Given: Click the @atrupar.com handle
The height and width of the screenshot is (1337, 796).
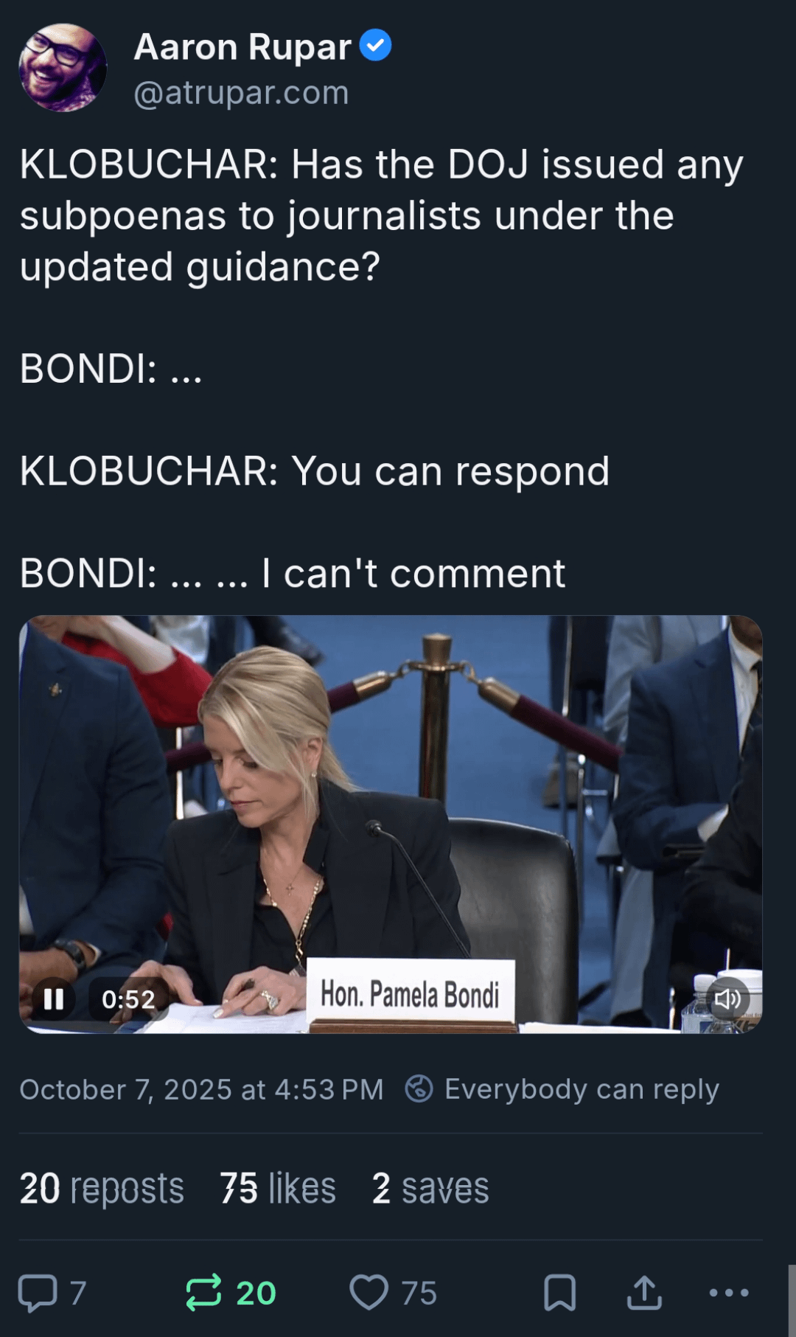Looking at the screenshot, I should pos(241,93).
